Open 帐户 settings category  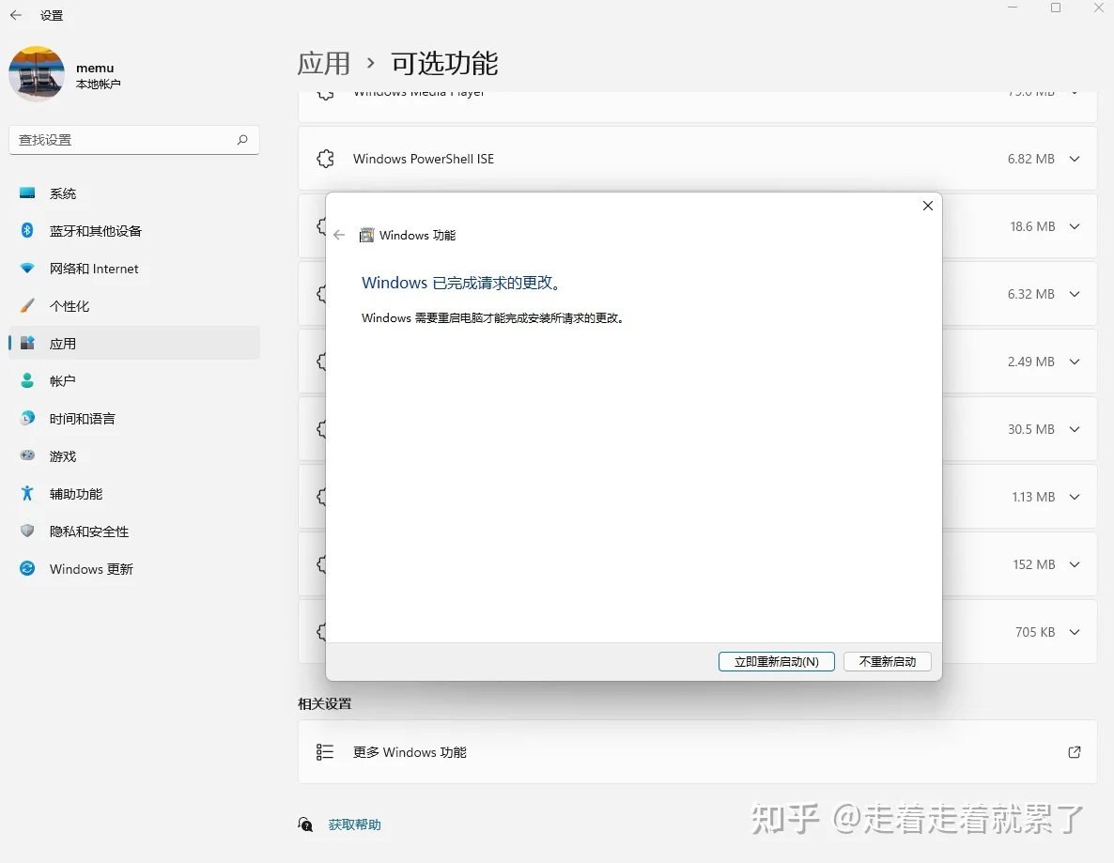[x=134, y=380]
